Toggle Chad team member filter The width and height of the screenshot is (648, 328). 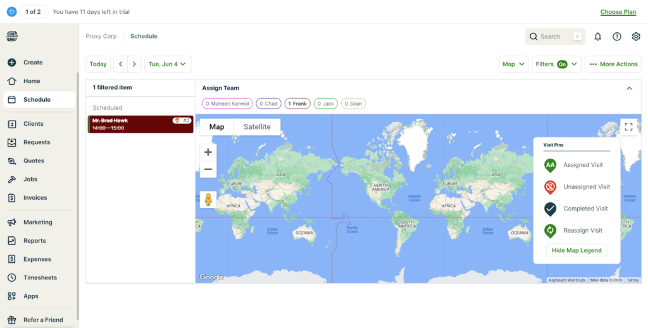(x=268, y=104)
